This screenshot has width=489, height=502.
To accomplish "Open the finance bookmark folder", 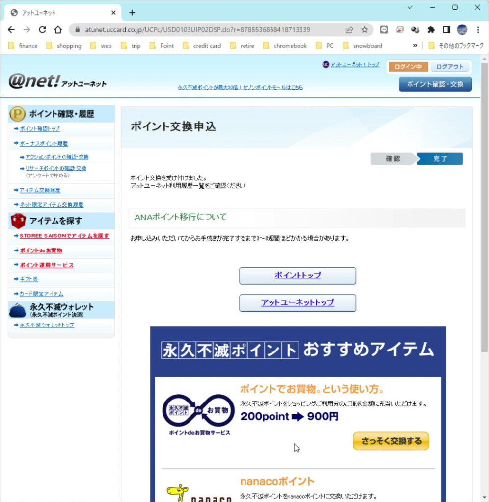I will 23,46.
